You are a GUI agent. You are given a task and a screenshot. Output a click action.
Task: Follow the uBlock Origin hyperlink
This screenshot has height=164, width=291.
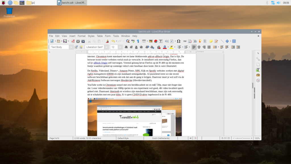click(x=100, y=63)
